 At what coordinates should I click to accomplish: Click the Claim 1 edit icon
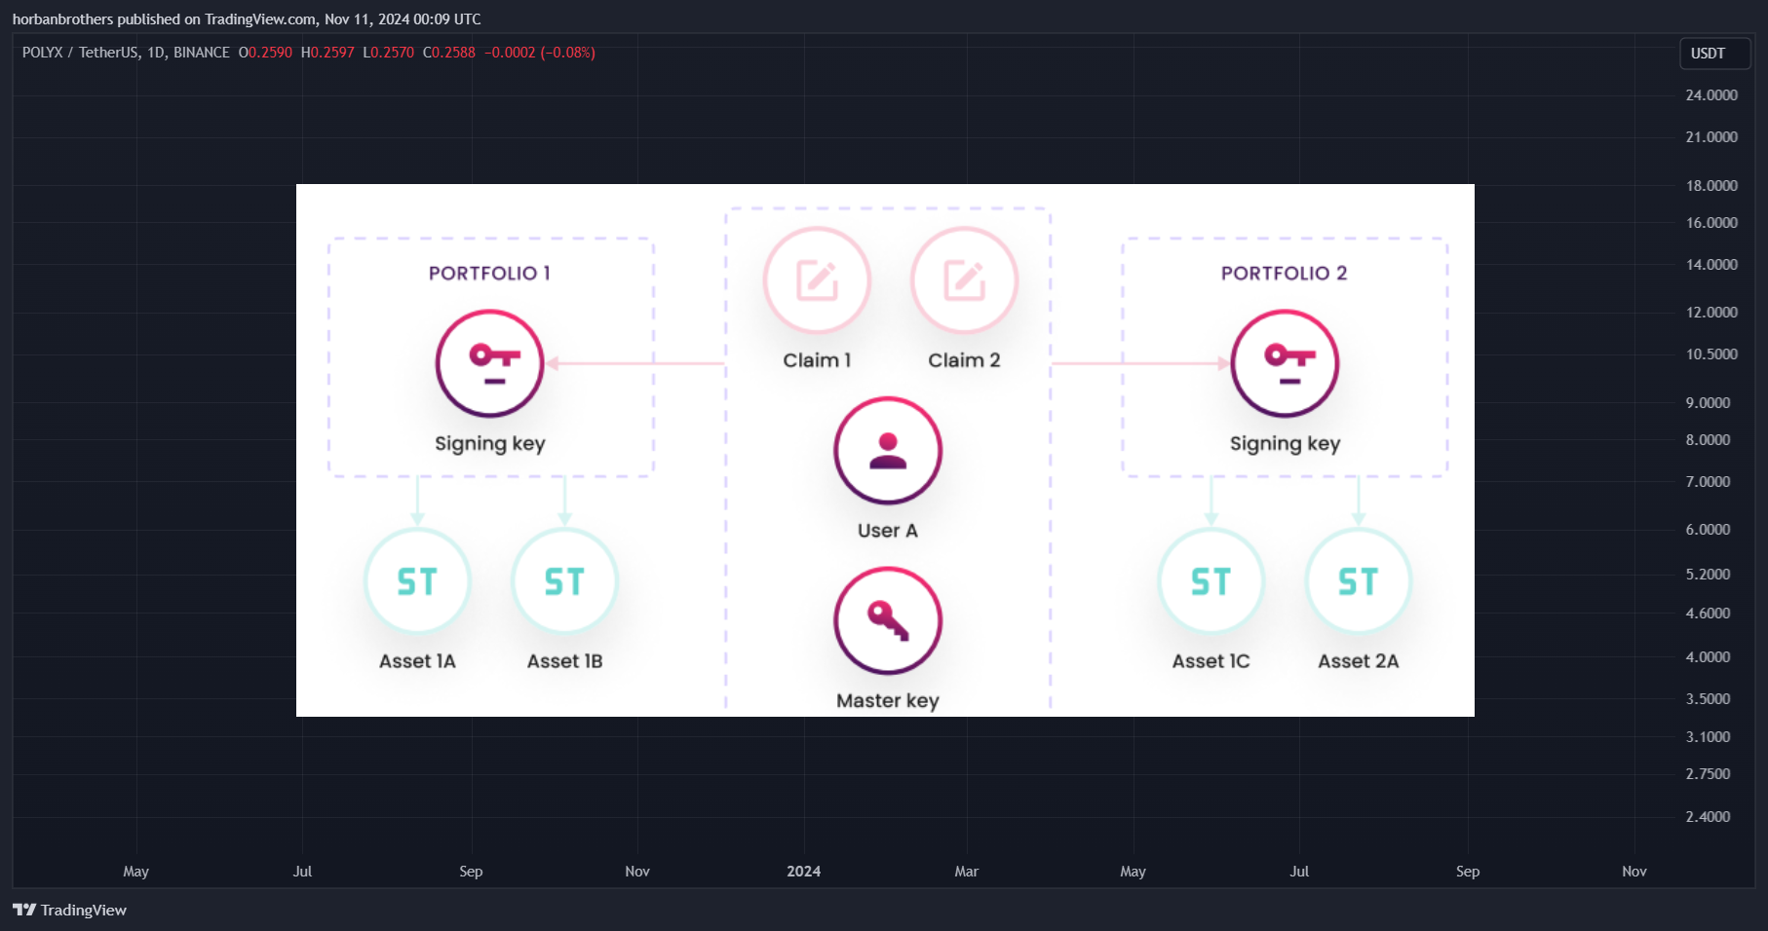pos(817,280)
